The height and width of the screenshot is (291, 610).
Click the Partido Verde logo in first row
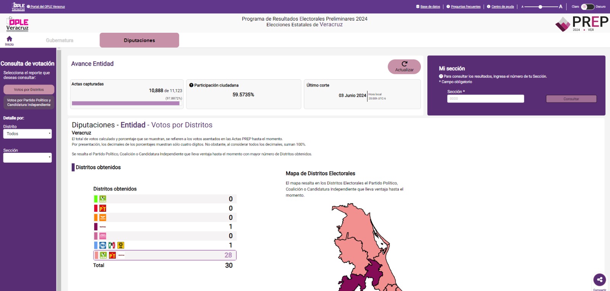click(x=103, y=199)
